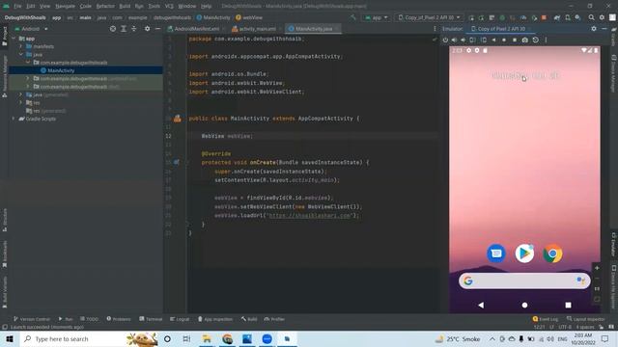Image resolution: width=618 pixels, height=347 pixels.
Task: Expand the res folder
Action: pyautogui.click(x=21, y=102)
